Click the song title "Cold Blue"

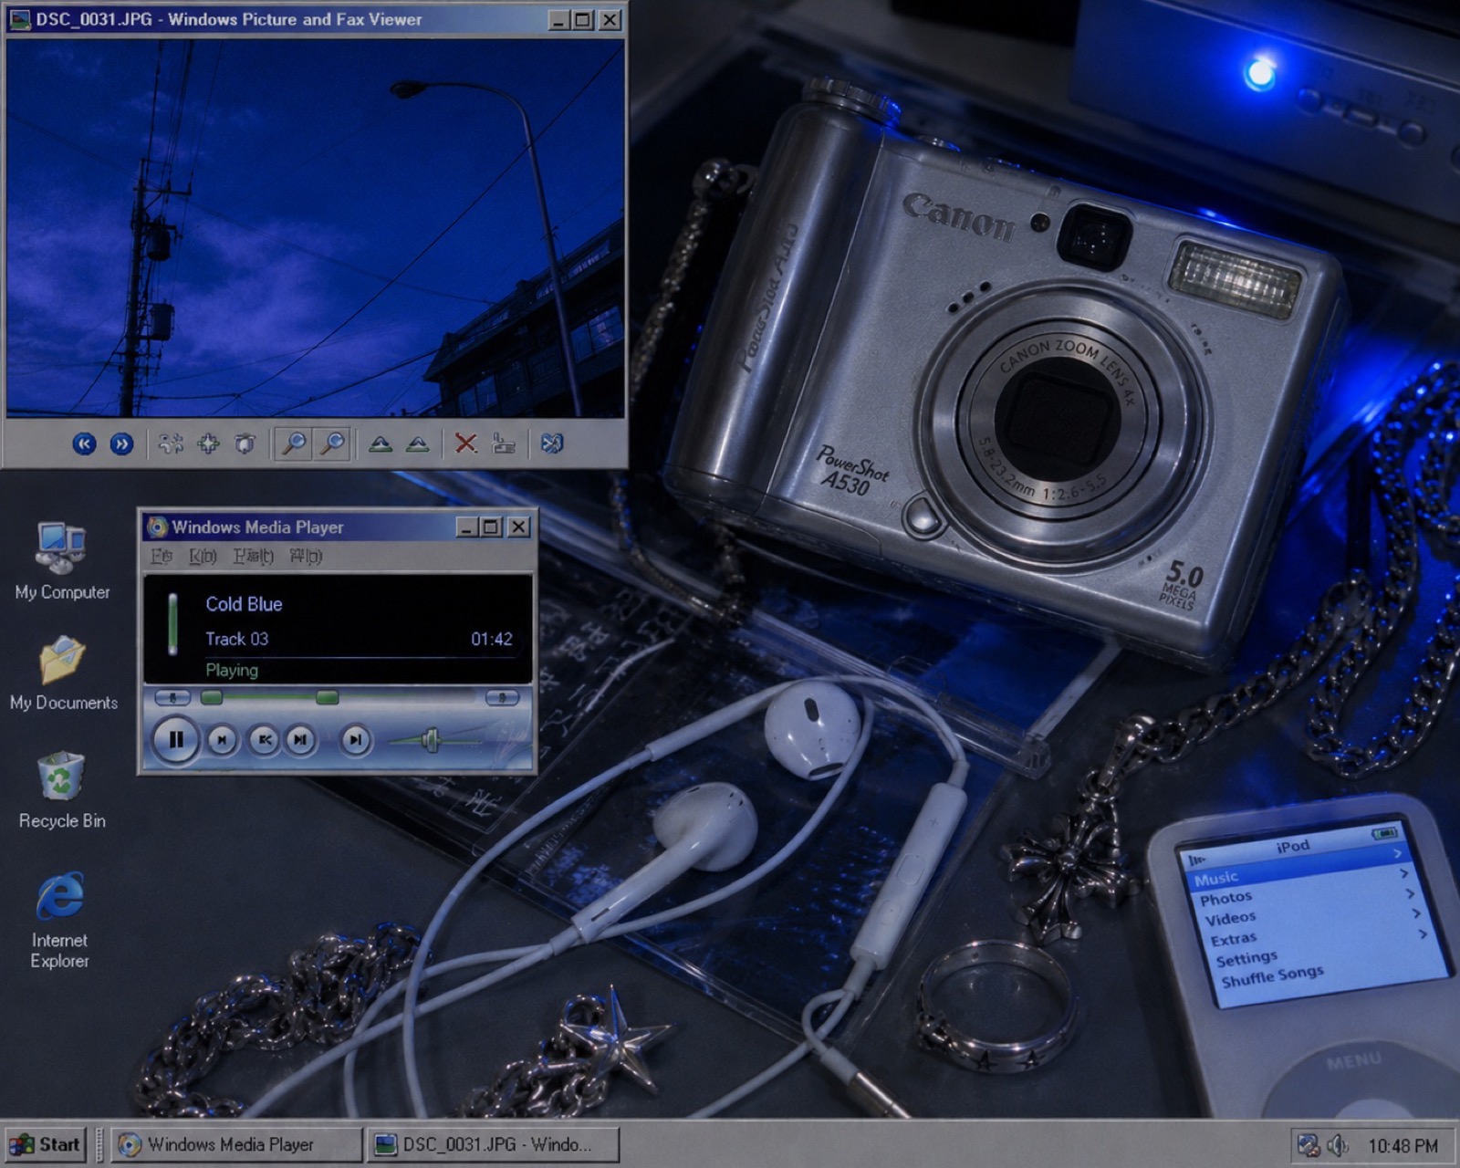point(244,604)
